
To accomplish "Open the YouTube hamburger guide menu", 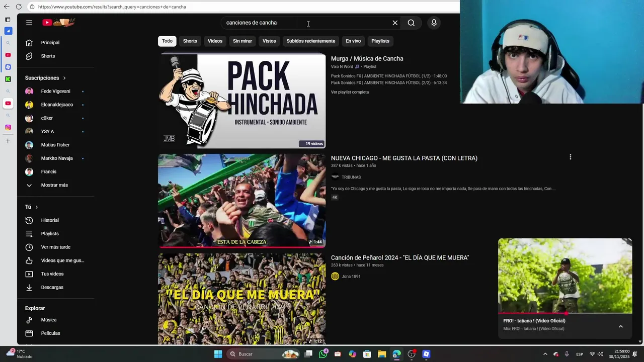I will point(29,23).
